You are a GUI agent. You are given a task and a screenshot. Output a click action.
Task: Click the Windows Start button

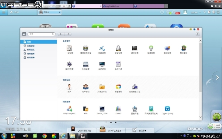coord(4,136)
